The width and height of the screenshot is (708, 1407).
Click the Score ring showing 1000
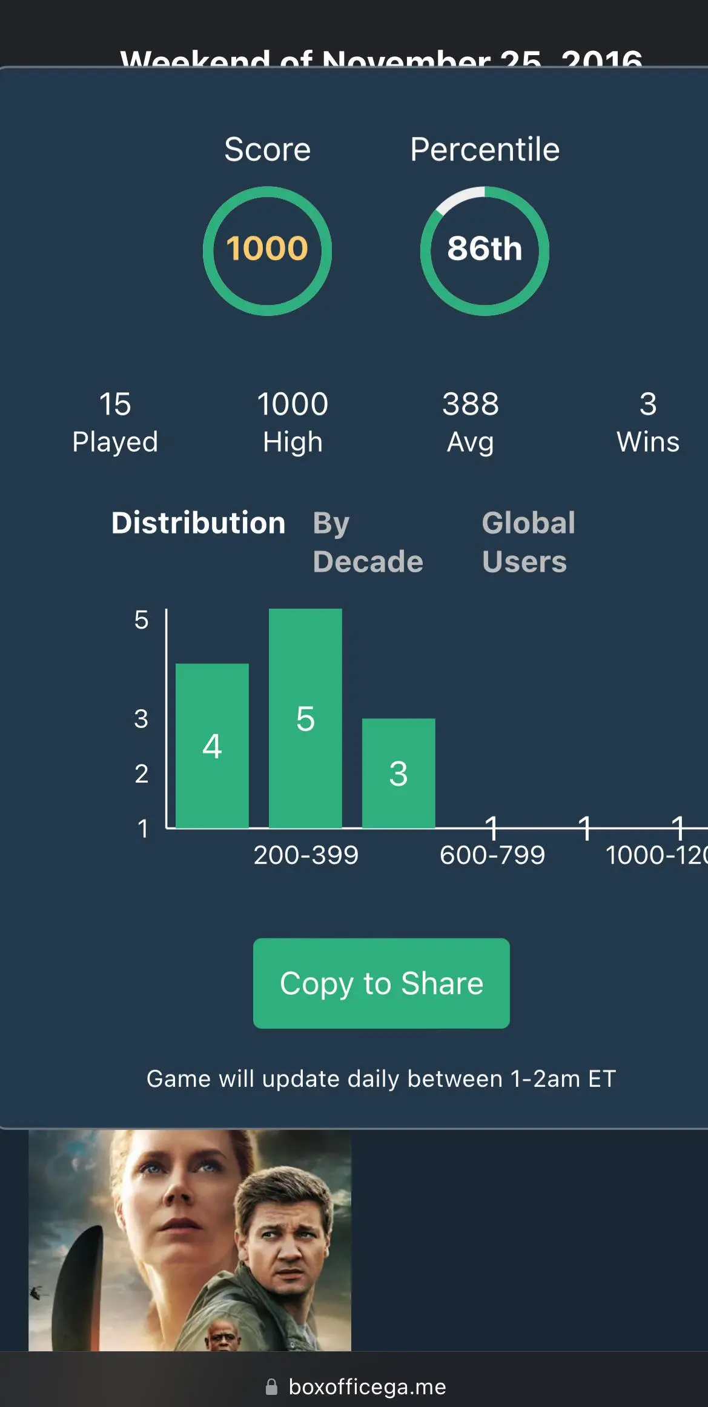coord(267,250)
